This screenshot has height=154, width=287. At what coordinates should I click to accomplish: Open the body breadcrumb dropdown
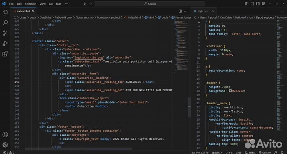click(163, 18)
